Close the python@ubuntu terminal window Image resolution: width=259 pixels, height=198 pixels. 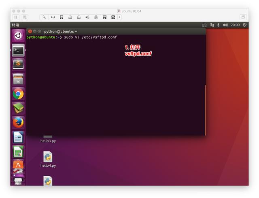30,31
